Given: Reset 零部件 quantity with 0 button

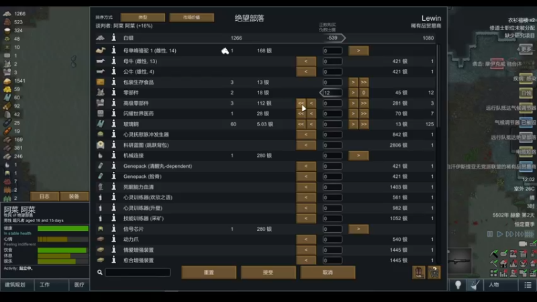Looking at the screenshot, I should coord(364,93).
